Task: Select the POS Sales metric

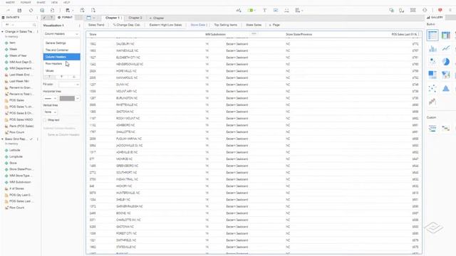Action: [16, 100]
